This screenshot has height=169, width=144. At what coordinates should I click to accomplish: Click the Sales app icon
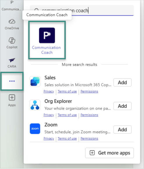click(x=35, y=82)
